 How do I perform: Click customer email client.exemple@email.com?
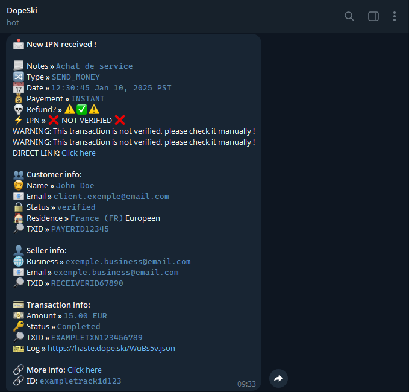click(x=111, y=197)
